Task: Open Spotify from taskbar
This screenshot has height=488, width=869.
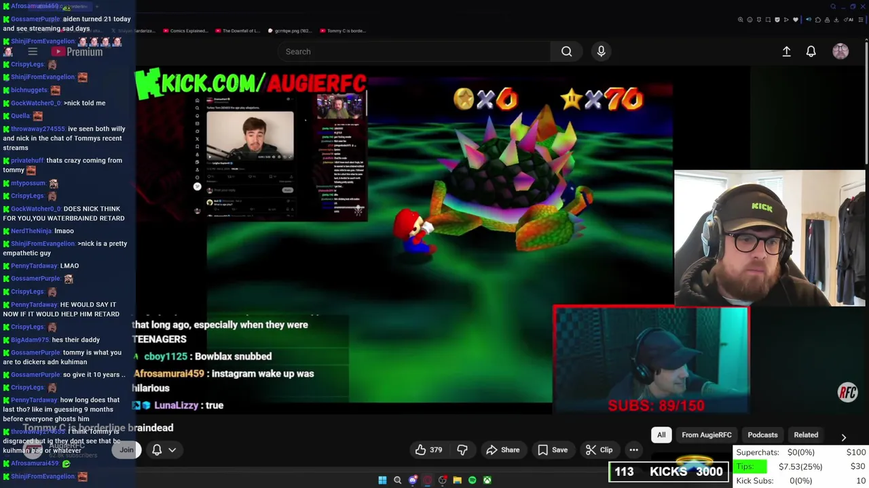Action: (x=472, y=481)
